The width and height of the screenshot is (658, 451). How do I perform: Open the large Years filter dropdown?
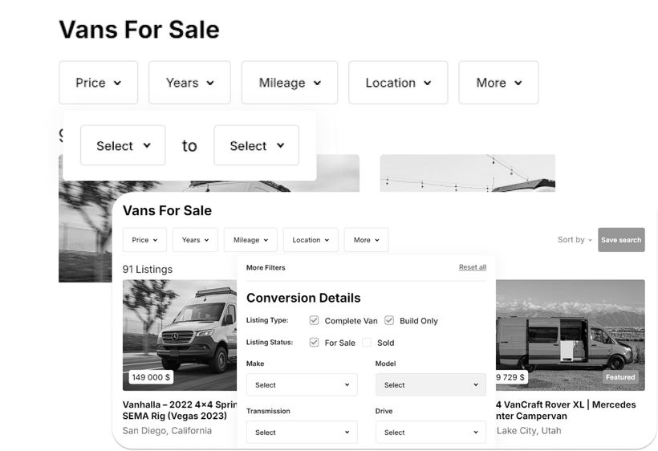tap(189, 83)
